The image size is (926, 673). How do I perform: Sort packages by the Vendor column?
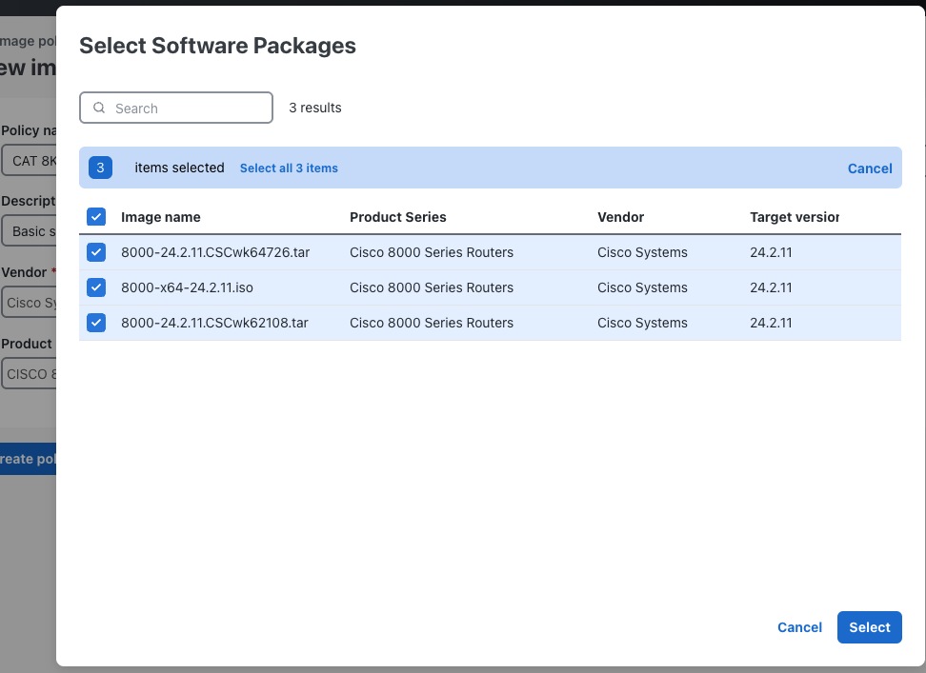pyautogui.click(x=620, y=216)
